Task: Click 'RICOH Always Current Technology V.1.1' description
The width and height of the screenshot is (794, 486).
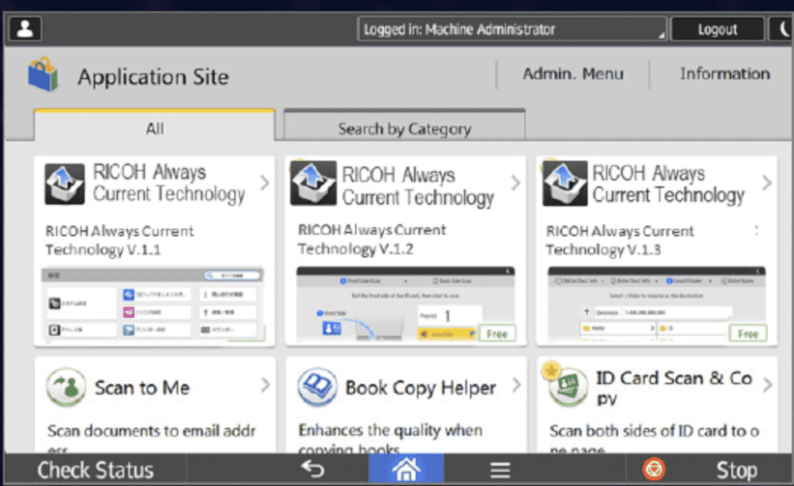Action: click(119, 240)
